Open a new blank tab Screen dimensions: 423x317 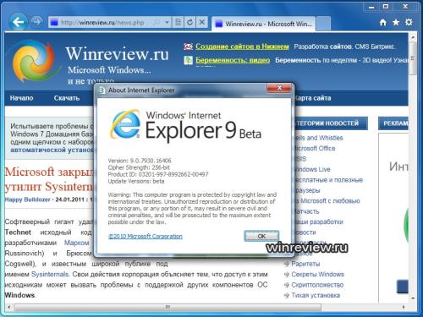(x=323, y=24)
